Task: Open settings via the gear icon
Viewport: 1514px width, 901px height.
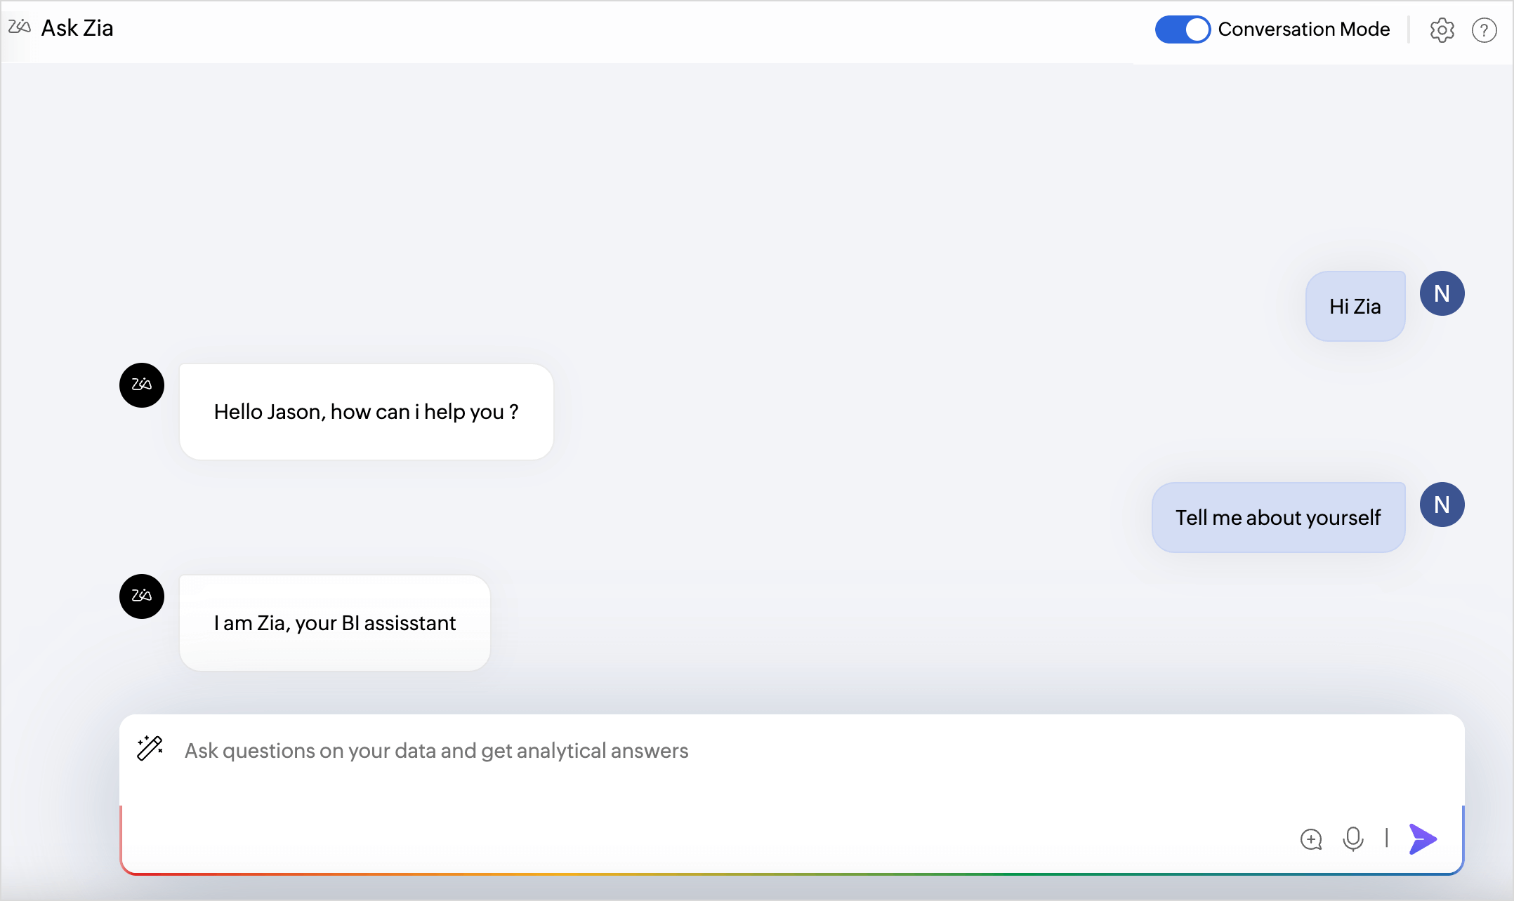Action: pos(1442,30)
